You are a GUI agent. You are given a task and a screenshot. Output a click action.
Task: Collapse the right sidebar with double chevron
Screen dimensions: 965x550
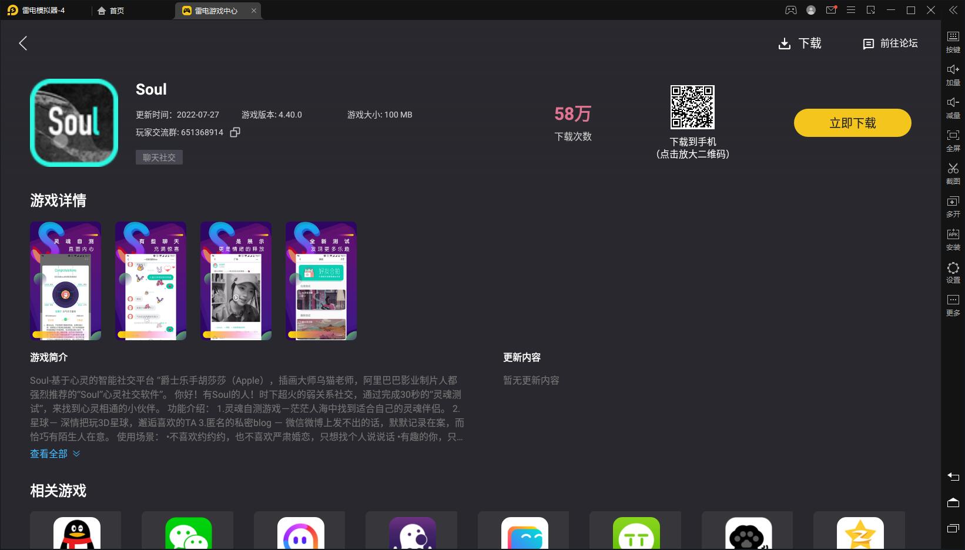[953, 10]
